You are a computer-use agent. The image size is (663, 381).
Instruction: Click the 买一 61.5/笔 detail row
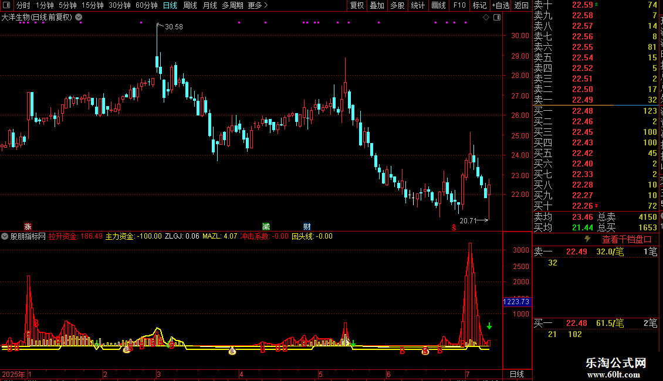tap(596, 324)
